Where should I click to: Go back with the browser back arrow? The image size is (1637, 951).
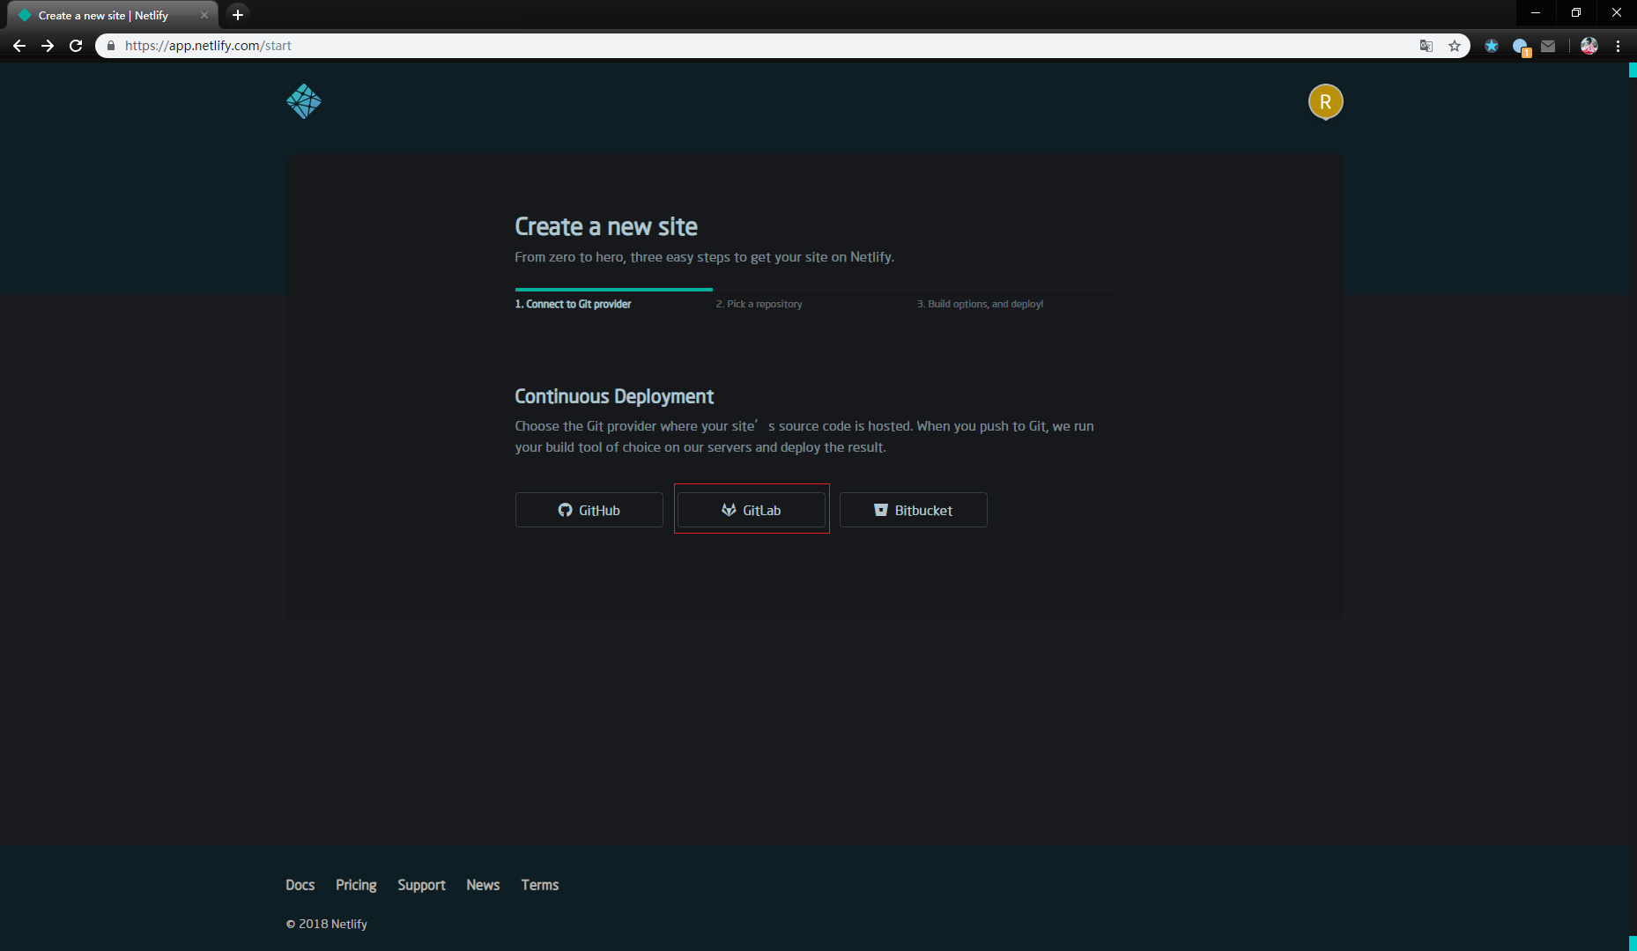[19, 46]
